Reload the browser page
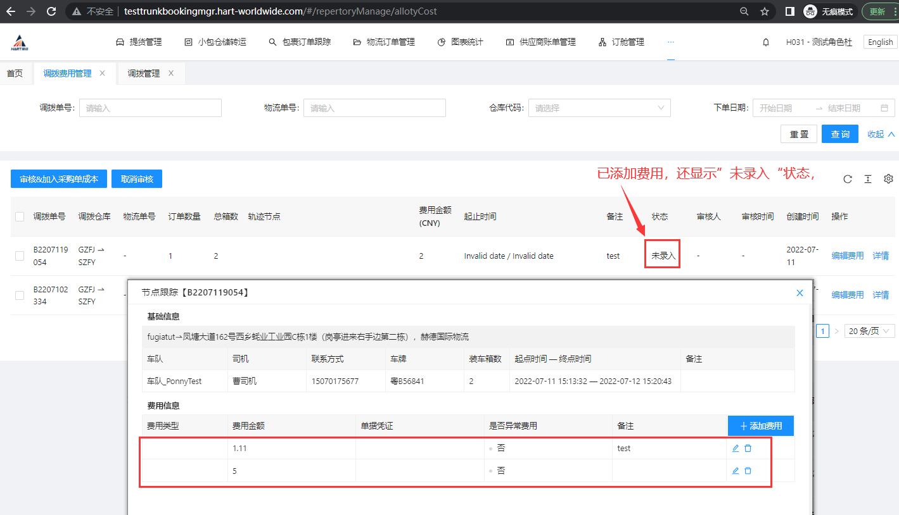Image resolution: width=899 pixels, height=515 pixels. (51, 11)
